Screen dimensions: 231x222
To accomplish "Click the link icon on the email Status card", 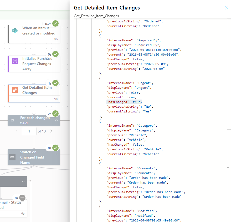I will (23, 214).
